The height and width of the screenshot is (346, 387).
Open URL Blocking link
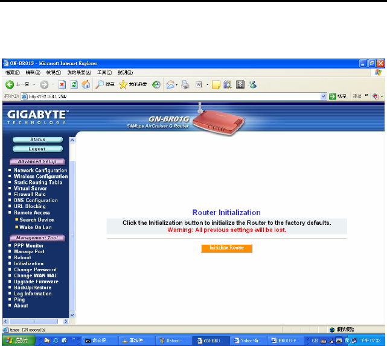pos(30,207)
